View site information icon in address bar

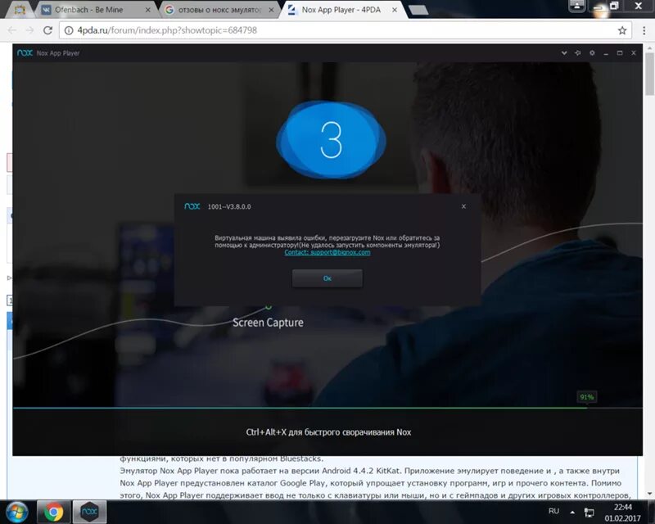coord(69,30)
